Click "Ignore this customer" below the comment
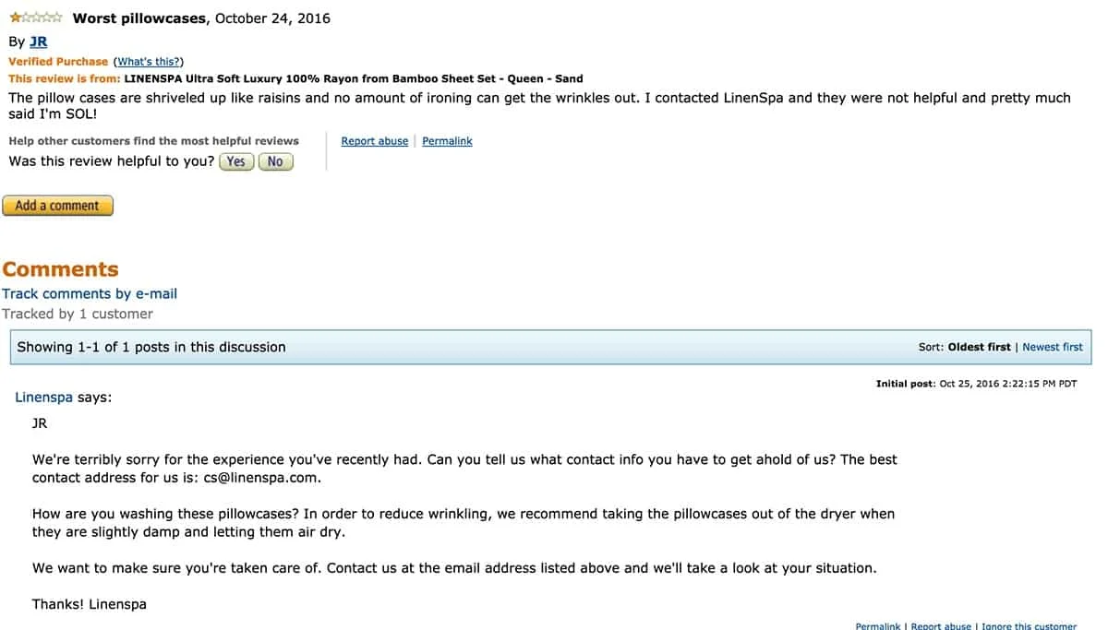 (x=1030, y=625)
